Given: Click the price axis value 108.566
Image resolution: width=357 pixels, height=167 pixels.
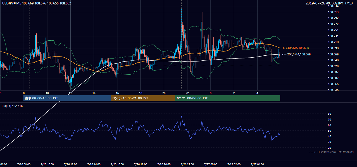Looking at the screenshot, I should (x=334, y=84).
